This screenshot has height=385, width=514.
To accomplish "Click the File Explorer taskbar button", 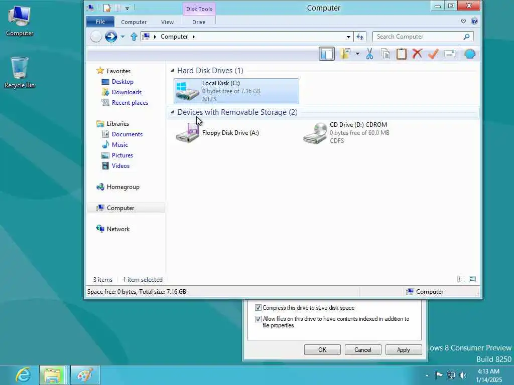I will (x=52, y=375).
